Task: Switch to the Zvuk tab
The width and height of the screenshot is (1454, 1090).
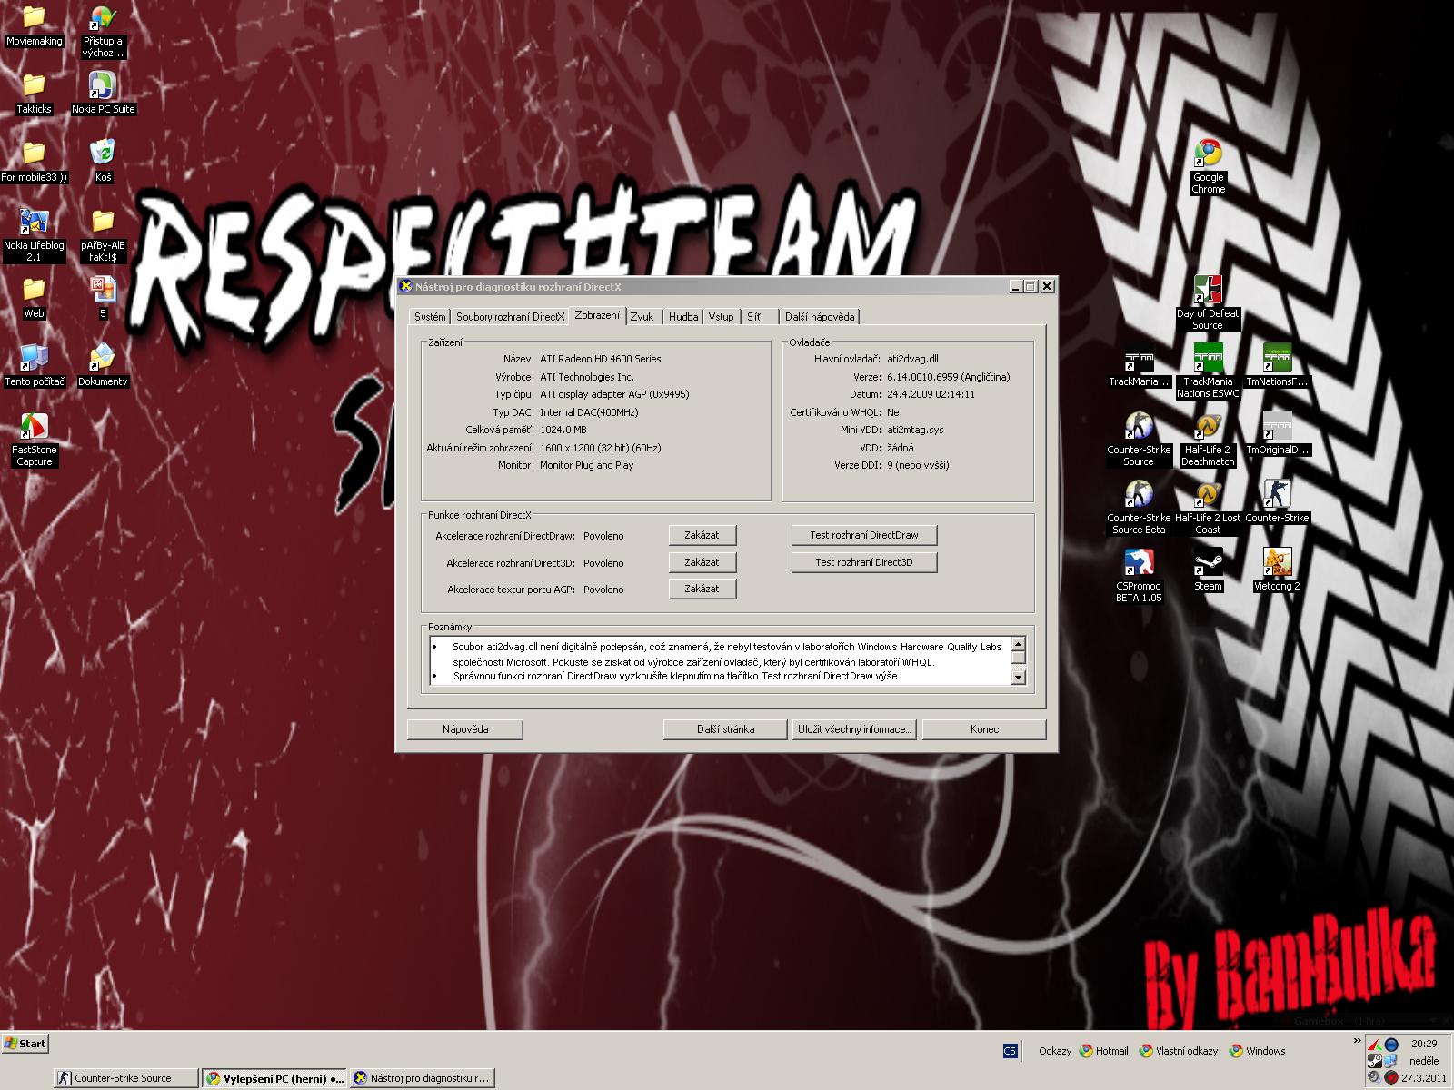Action: tap(642, 317)
